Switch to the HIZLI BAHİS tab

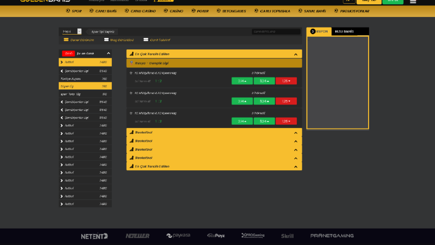coord(344,31)
